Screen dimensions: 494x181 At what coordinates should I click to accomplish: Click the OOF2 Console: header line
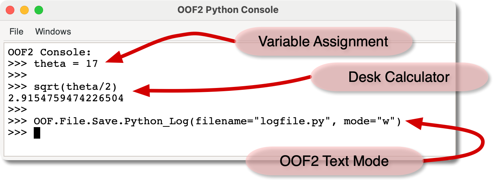tap(50, 52)
